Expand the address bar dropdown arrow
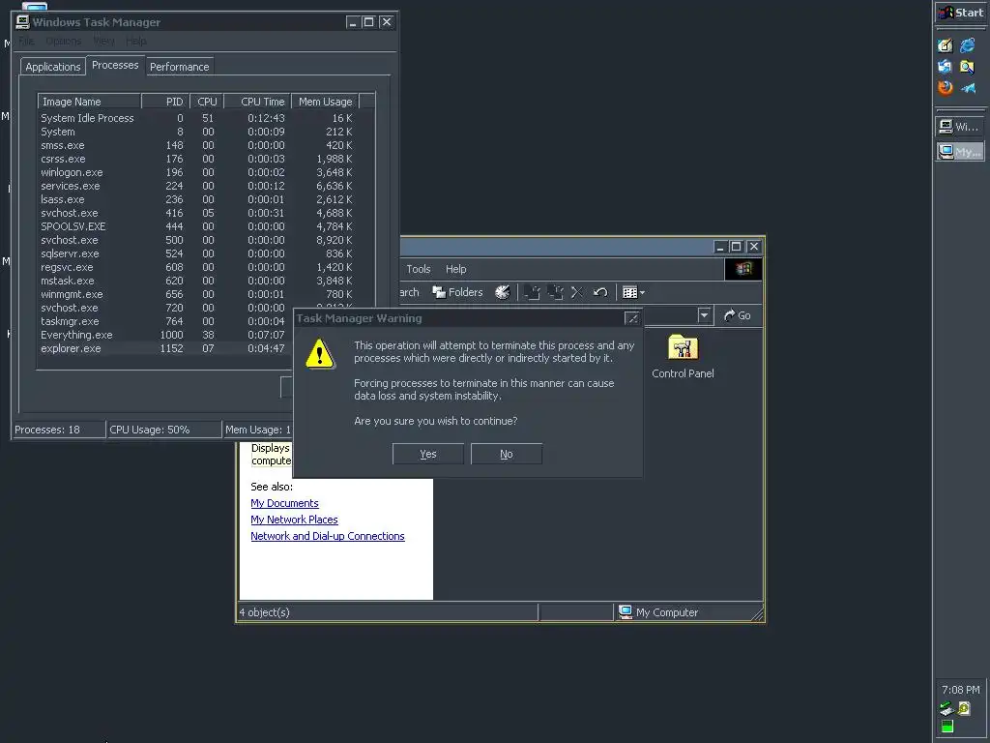The image size is (990, 743). 705,315
